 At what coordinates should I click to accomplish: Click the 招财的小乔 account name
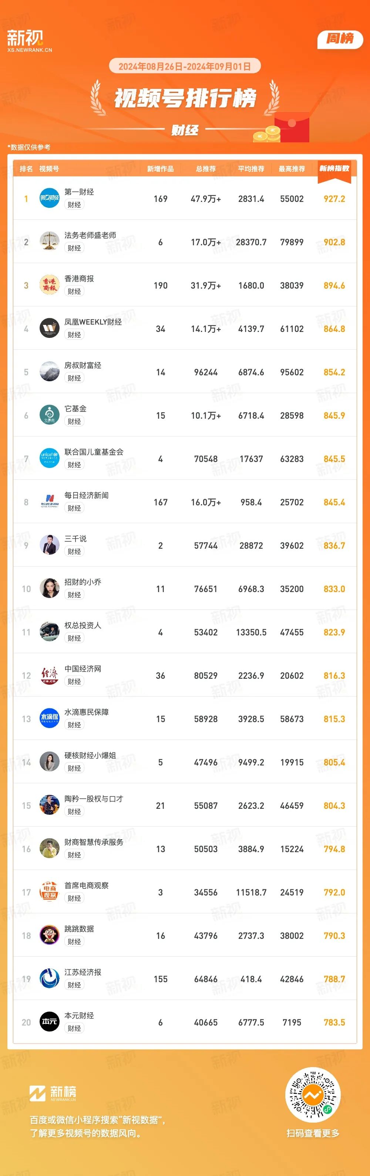tap(83, 582)
